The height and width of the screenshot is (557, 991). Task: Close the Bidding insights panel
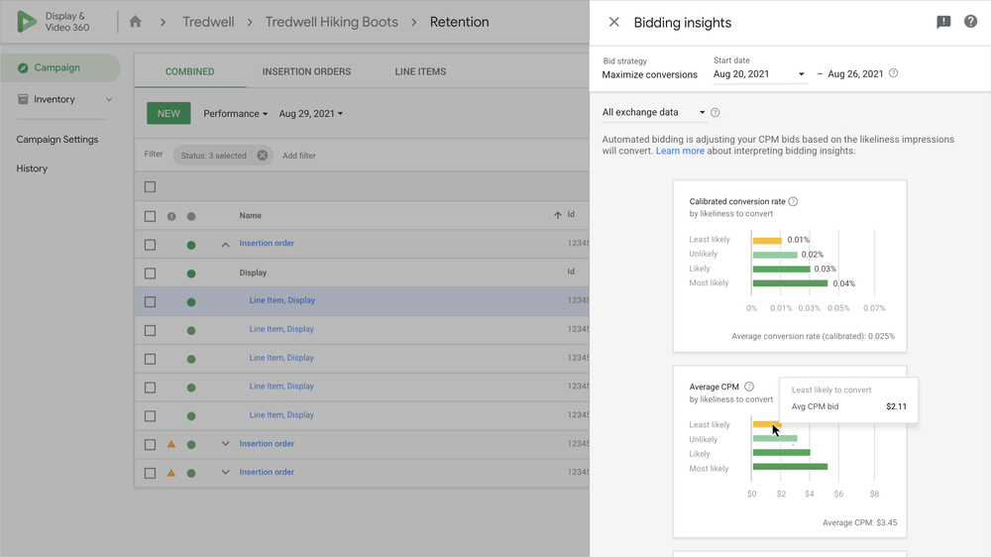tap(613, 22)
